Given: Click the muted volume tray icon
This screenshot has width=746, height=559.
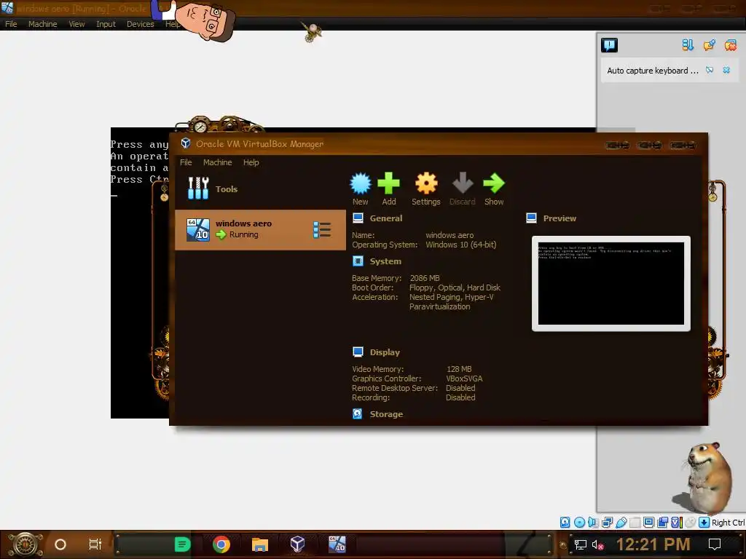Looking at the screenshot, I should 597,544.
